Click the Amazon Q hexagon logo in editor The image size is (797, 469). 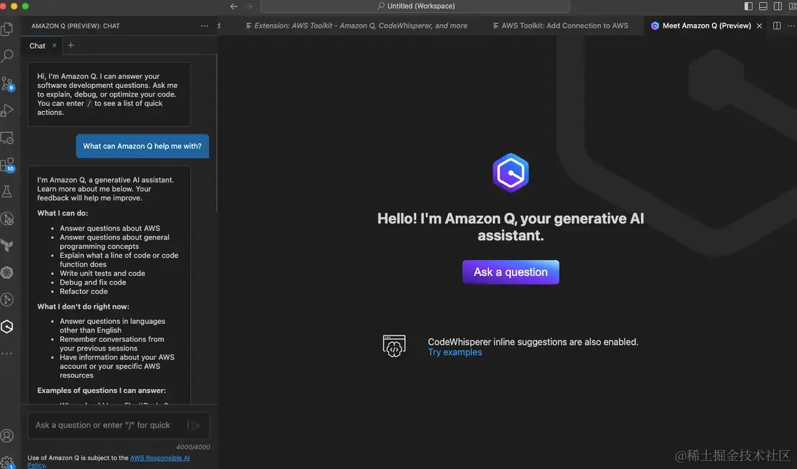point(510,173)
